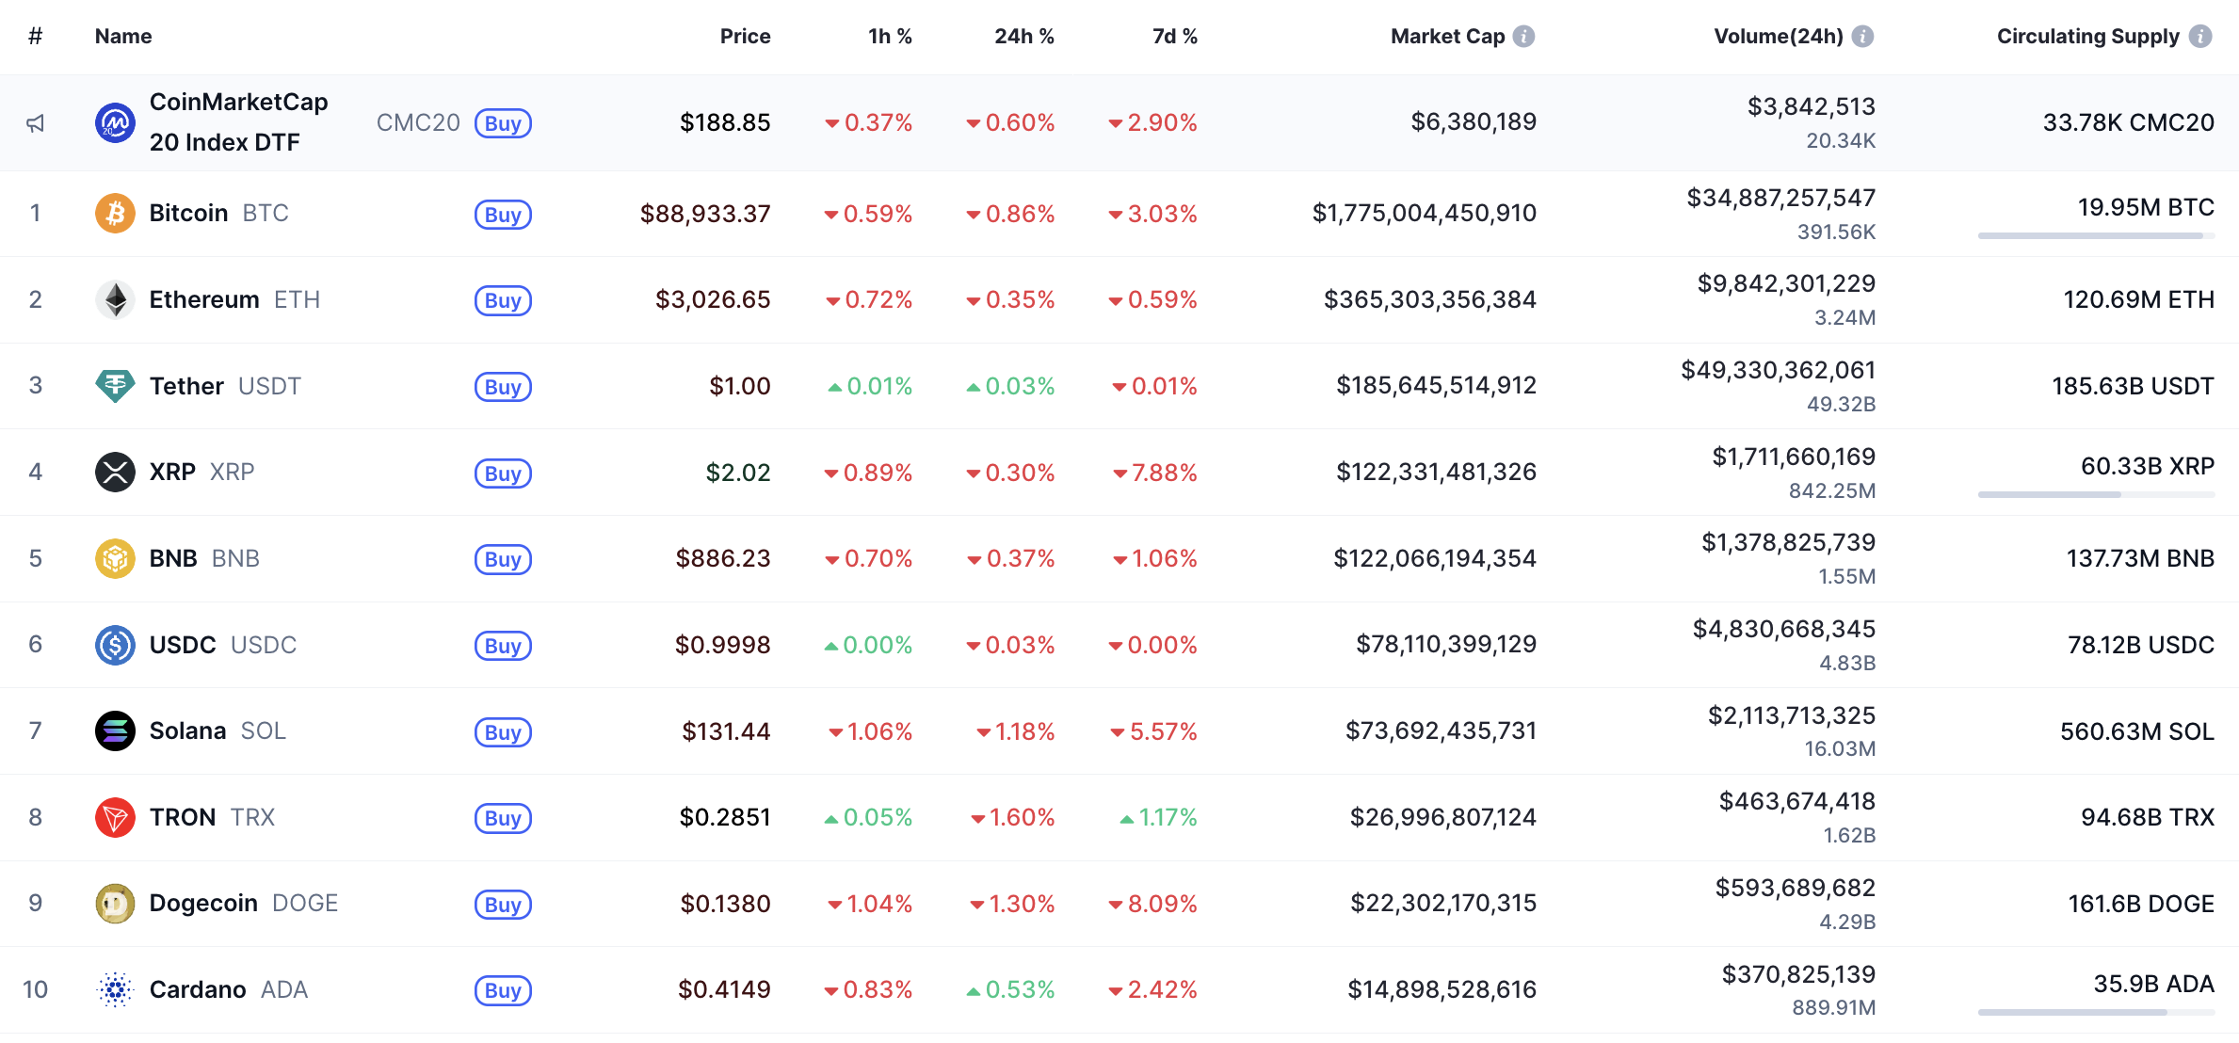The width and height of the screenshot is (2239, 1043).
Task: Sort the table by Price column
Action: pos(745,36)
